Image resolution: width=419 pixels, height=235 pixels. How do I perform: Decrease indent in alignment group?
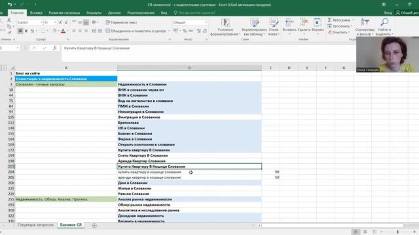94,31
